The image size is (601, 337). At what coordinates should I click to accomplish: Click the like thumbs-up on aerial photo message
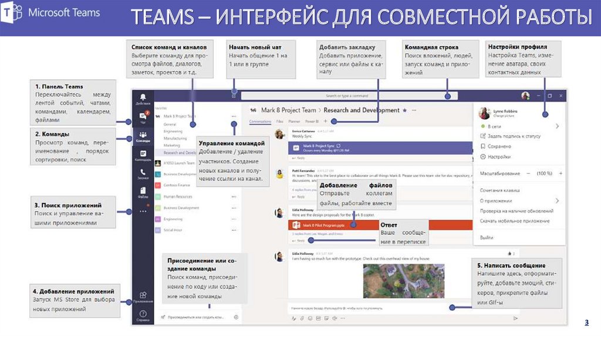click(509, 254)
